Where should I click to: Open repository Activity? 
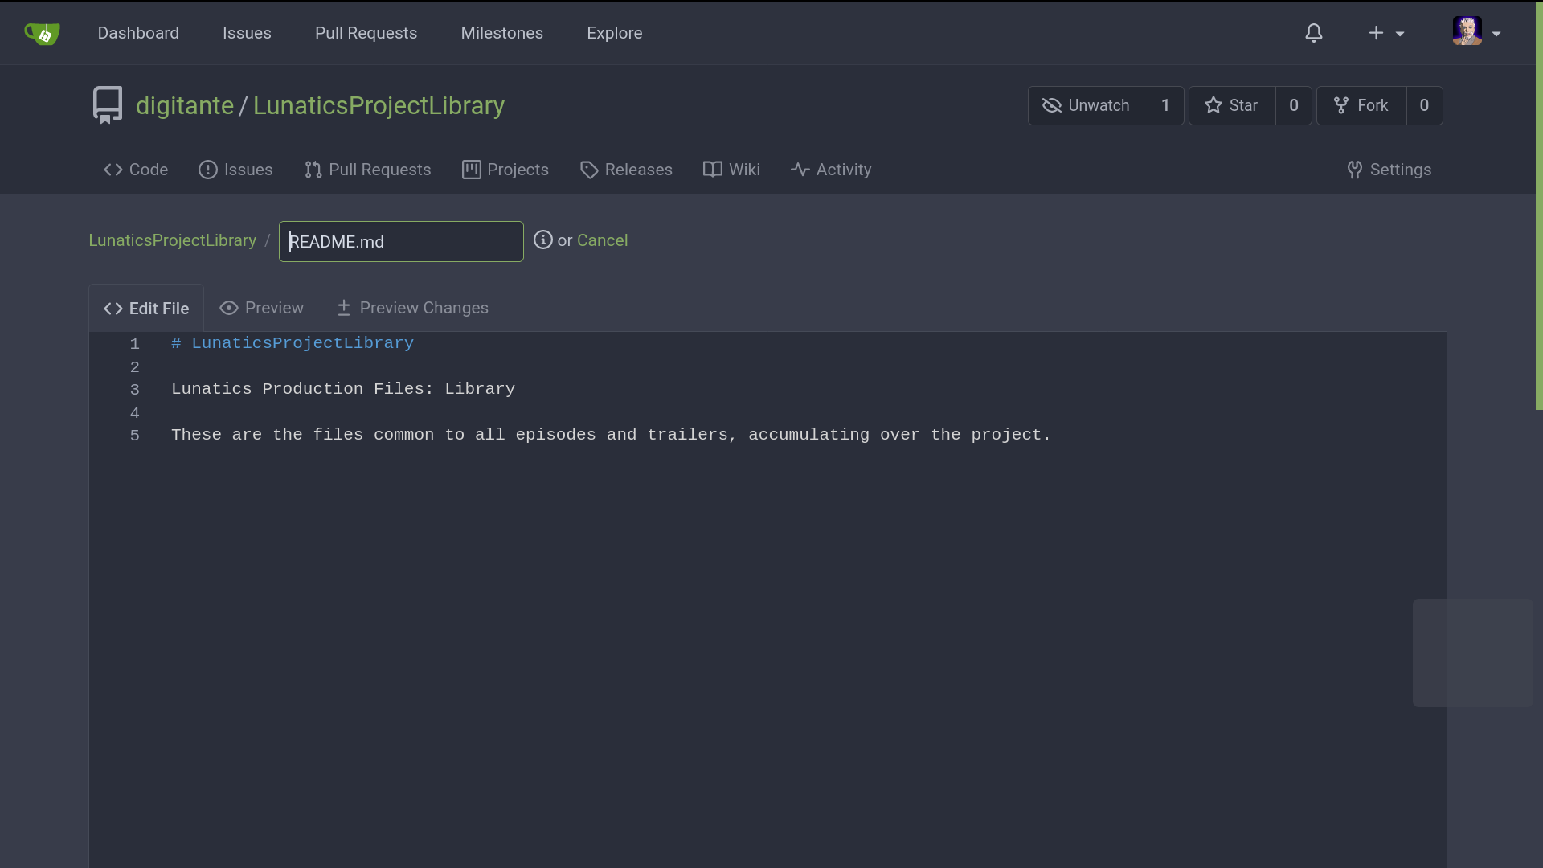(831, 170)
